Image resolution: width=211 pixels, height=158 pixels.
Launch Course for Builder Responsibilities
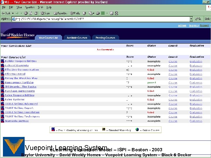pos(173,61)
